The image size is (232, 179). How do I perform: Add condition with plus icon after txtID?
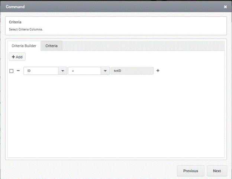(158, 70)
